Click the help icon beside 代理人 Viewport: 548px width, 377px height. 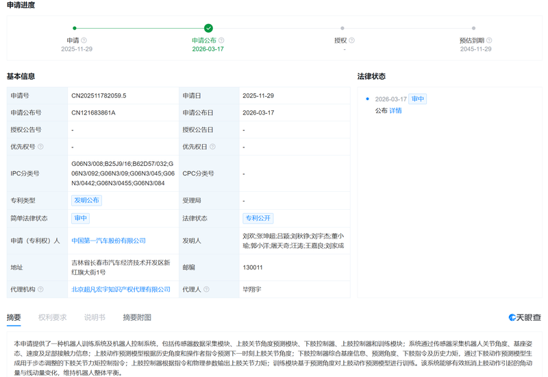coord(206,289)
